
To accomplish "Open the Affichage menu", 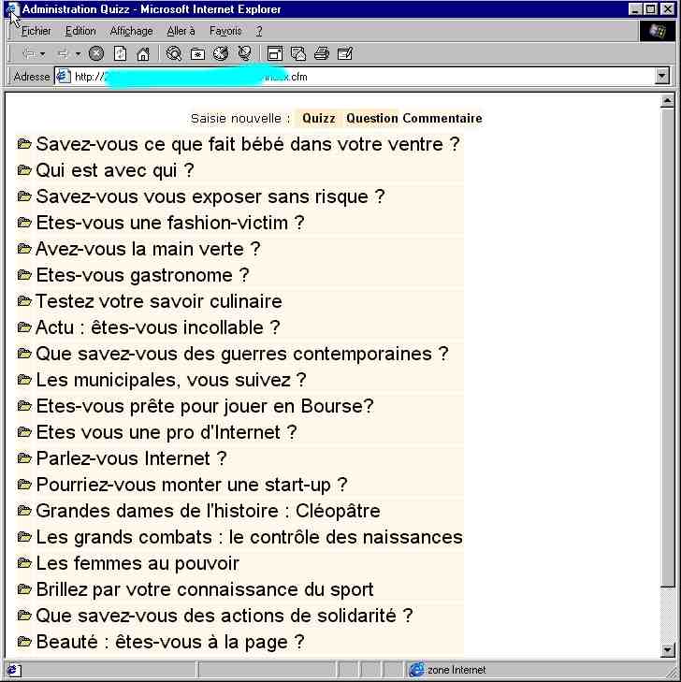I will pyautogui.click(x=131, y=31).
